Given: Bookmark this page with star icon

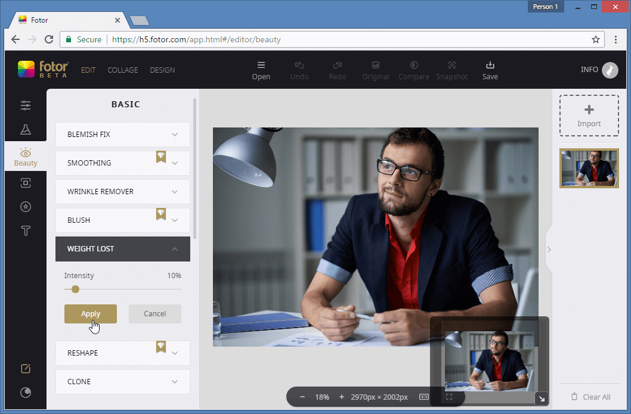Looking at the screenshot, I should [x=595, y=40].
